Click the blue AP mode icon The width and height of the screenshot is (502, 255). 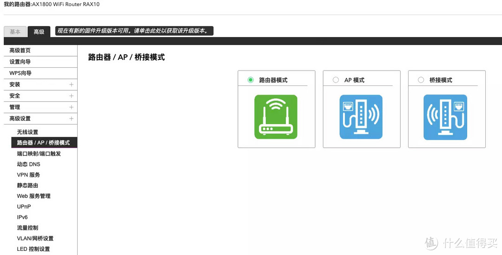pyautogui.click(x=361, y=117)
